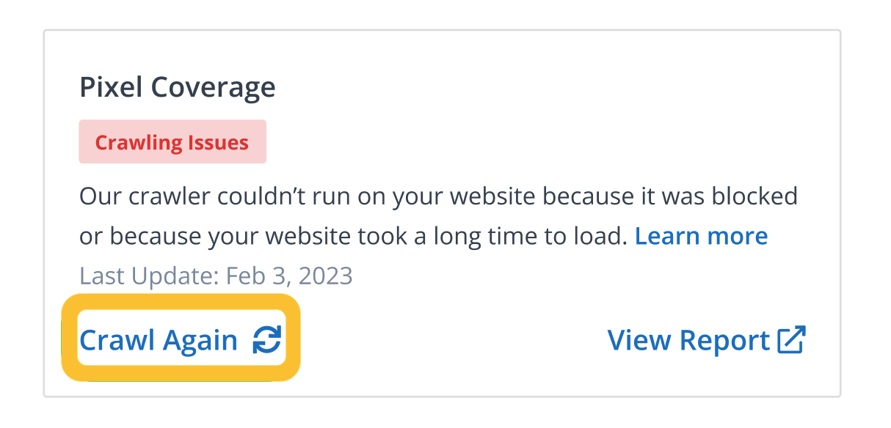Image resolution: width=891 pixels, height=428 pixels.
Task: Click the Crawl Again link text
Action: 159,341
